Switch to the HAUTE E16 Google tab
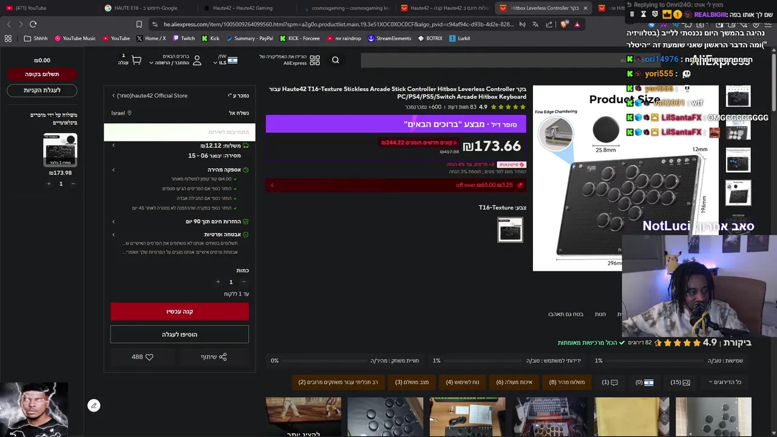777x437 pixels. (x=146, y=8)
